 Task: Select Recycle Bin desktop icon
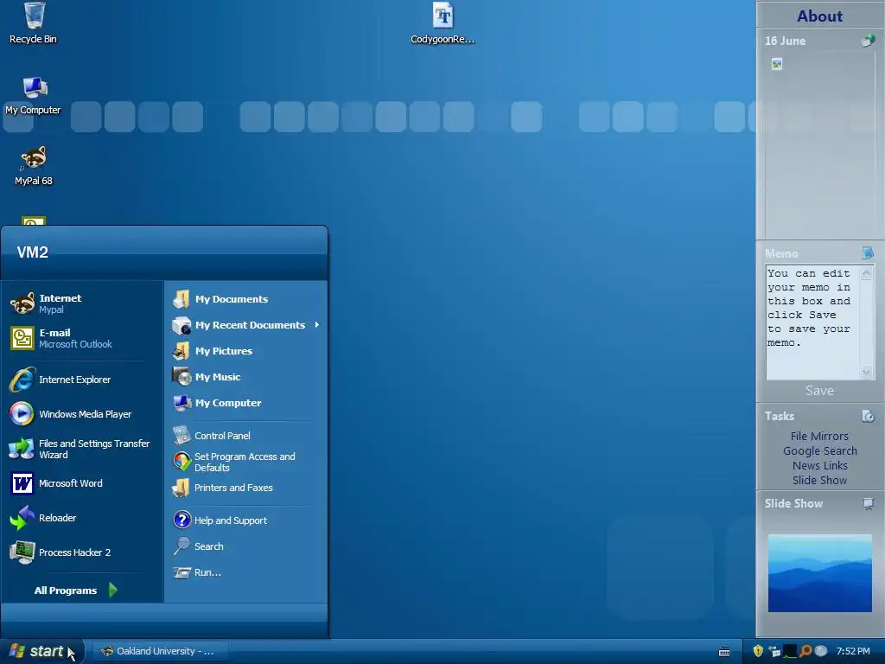[34, 23]
